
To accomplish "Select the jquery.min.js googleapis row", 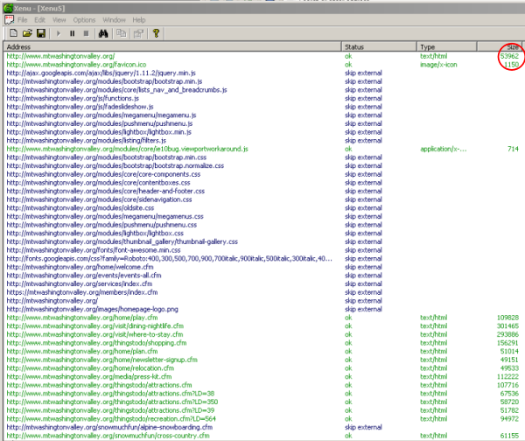I will pos(262,73).
